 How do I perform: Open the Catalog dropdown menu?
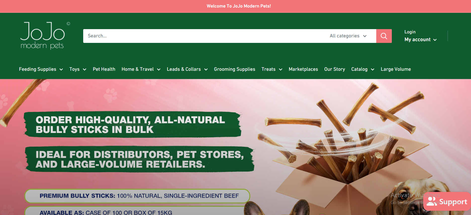pos(363,69)
